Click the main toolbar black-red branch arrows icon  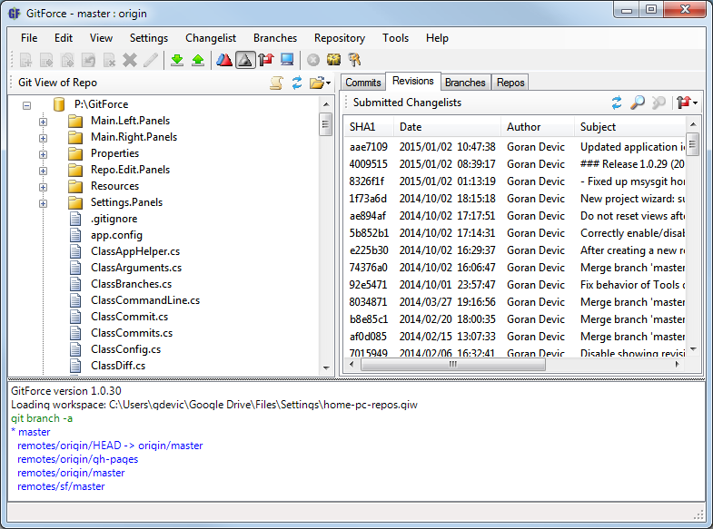click(x=266, y=60)
